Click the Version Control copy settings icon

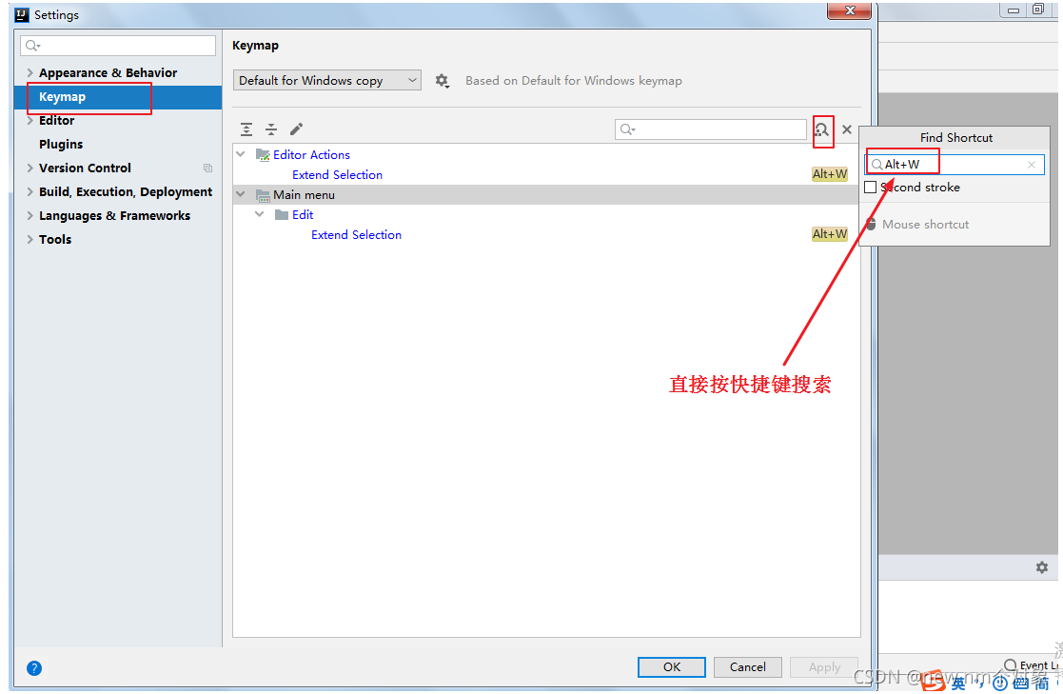coord(208,169)
